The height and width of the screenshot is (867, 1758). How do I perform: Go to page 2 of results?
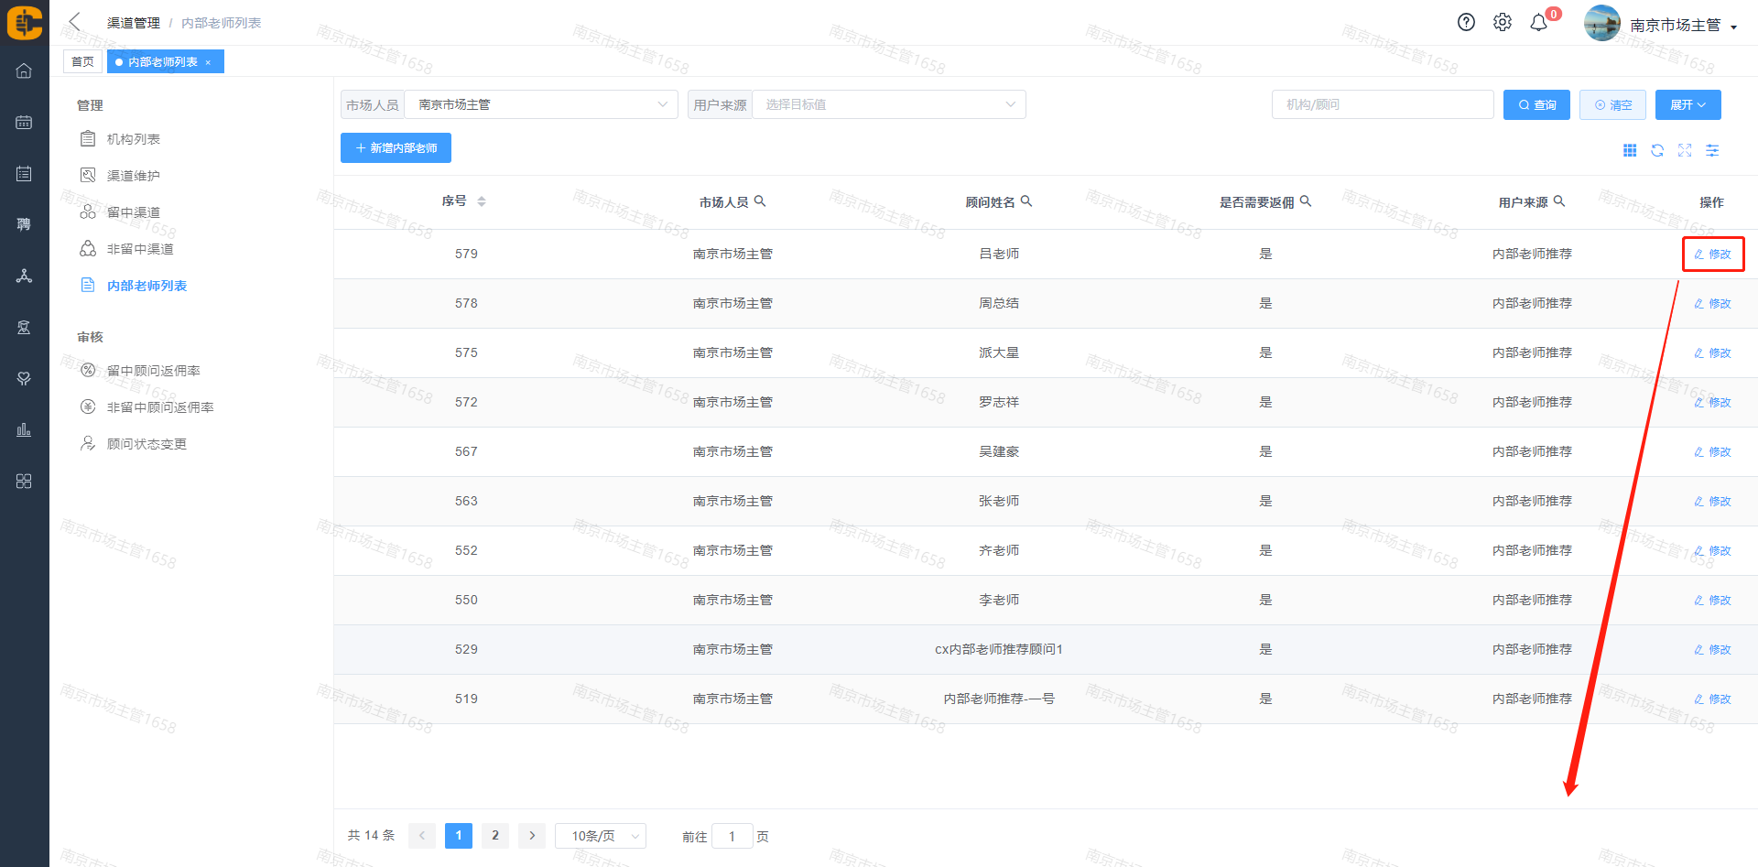495,836
